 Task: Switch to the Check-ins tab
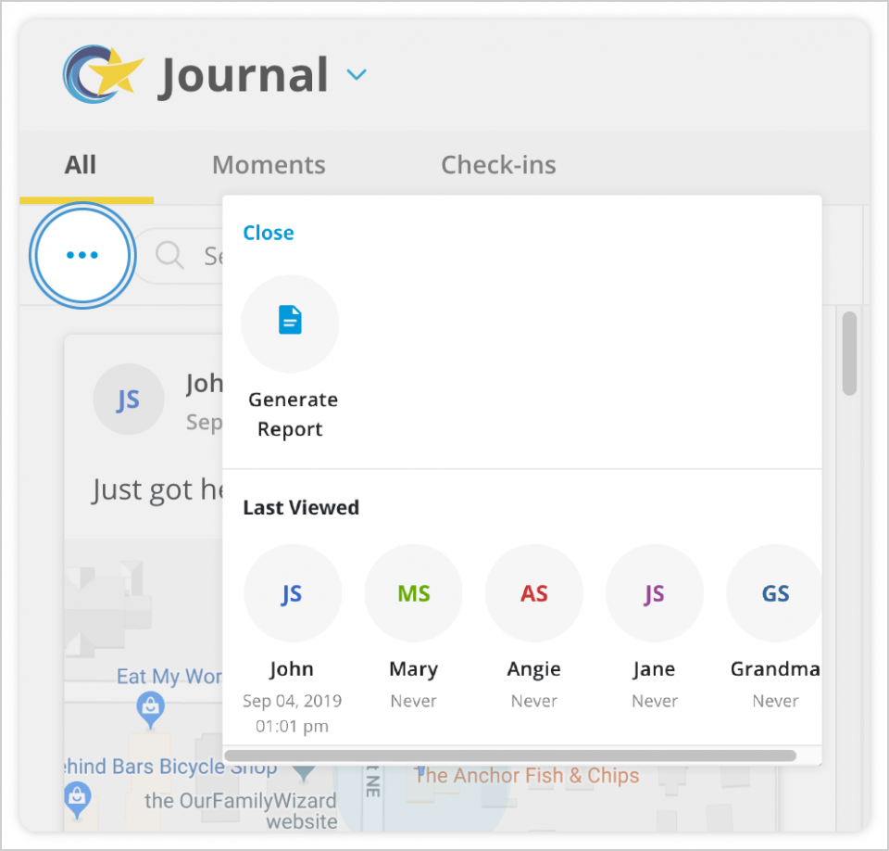498,164
